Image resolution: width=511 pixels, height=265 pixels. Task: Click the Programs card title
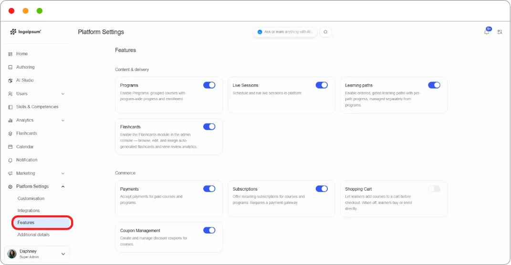tap(129, 85)
